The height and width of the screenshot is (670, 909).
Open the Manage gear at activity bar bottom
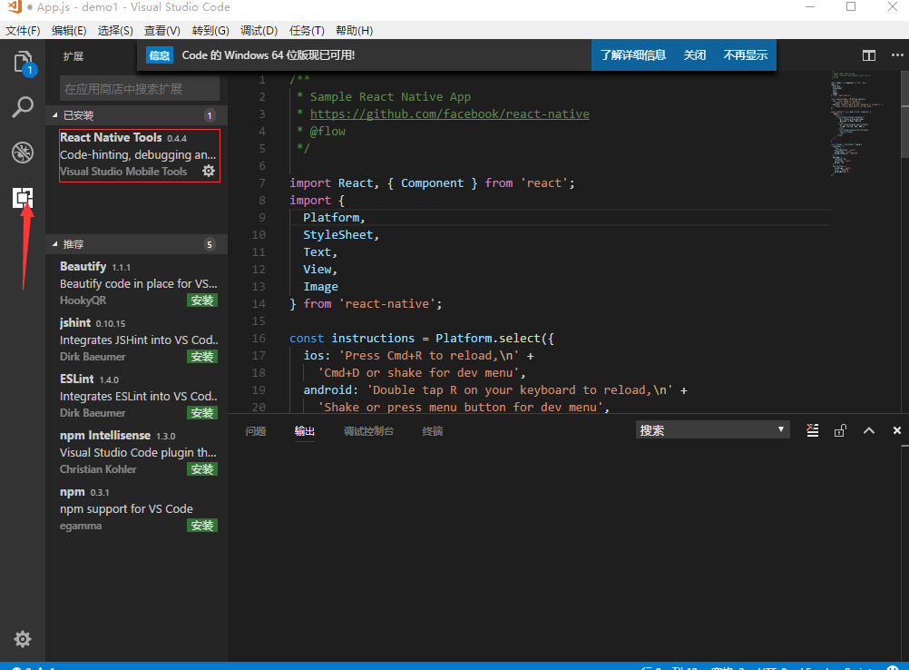[x=23, y=638]
